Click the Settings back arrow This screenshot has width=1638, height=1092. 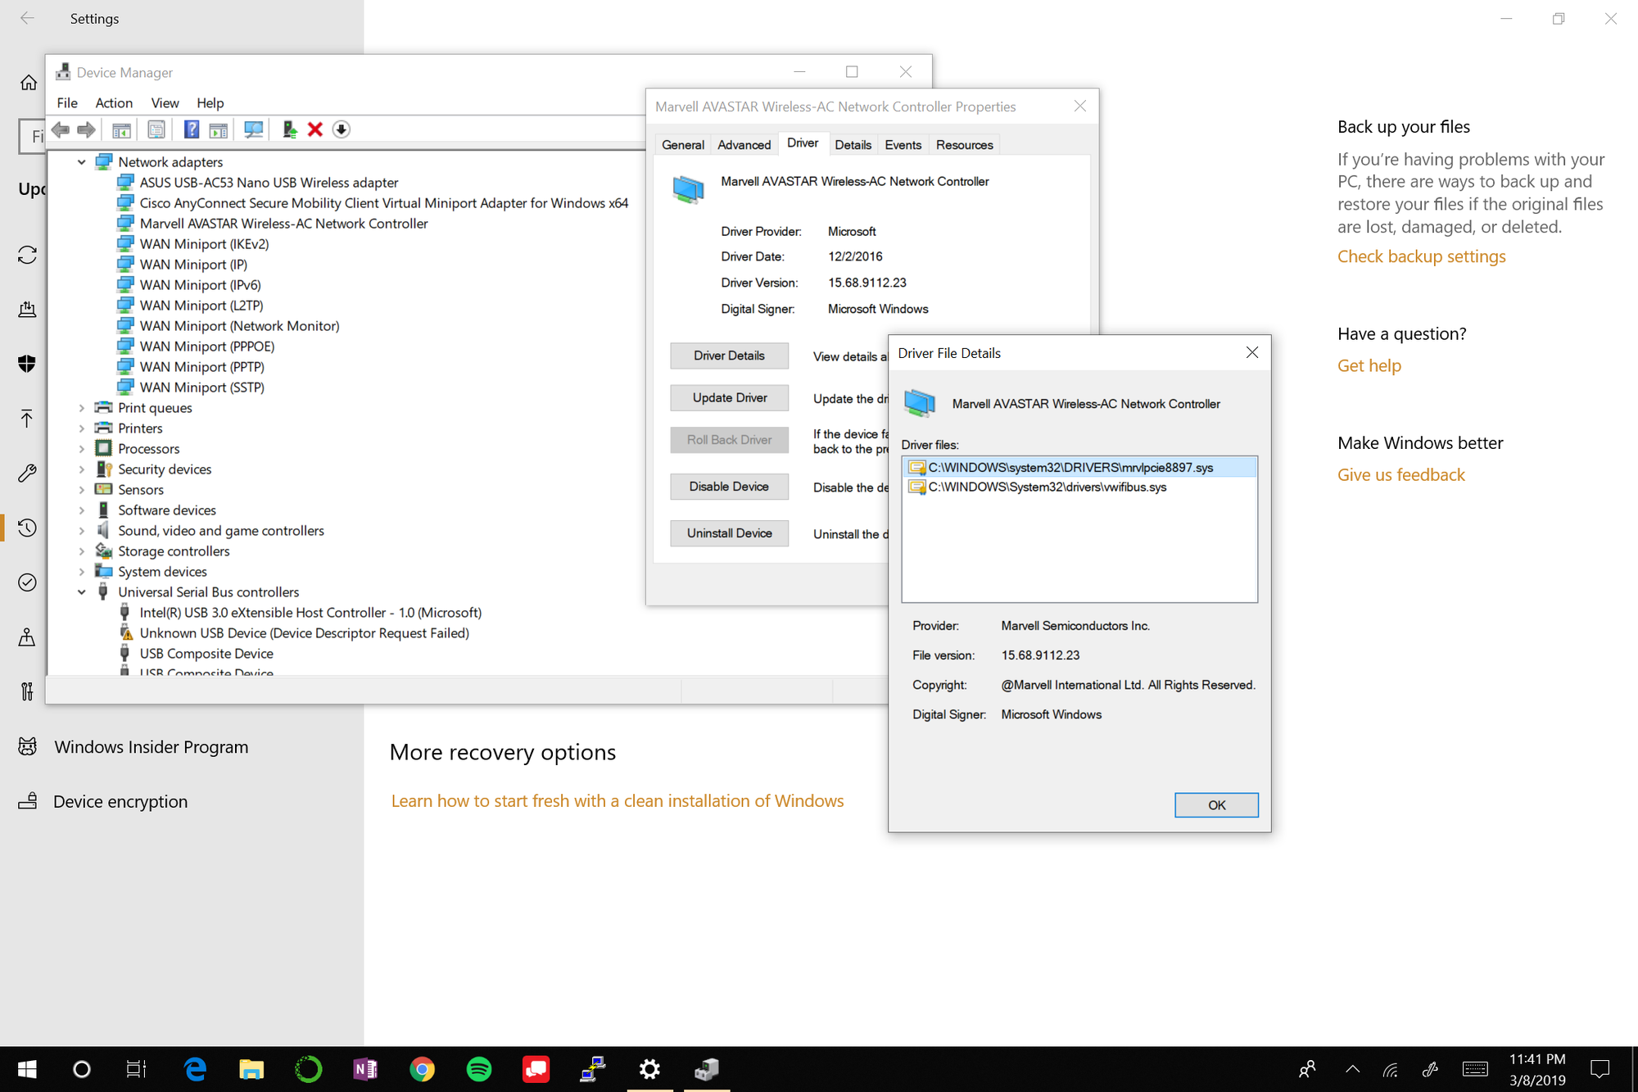pyautogui.click(x=27, y=18)
